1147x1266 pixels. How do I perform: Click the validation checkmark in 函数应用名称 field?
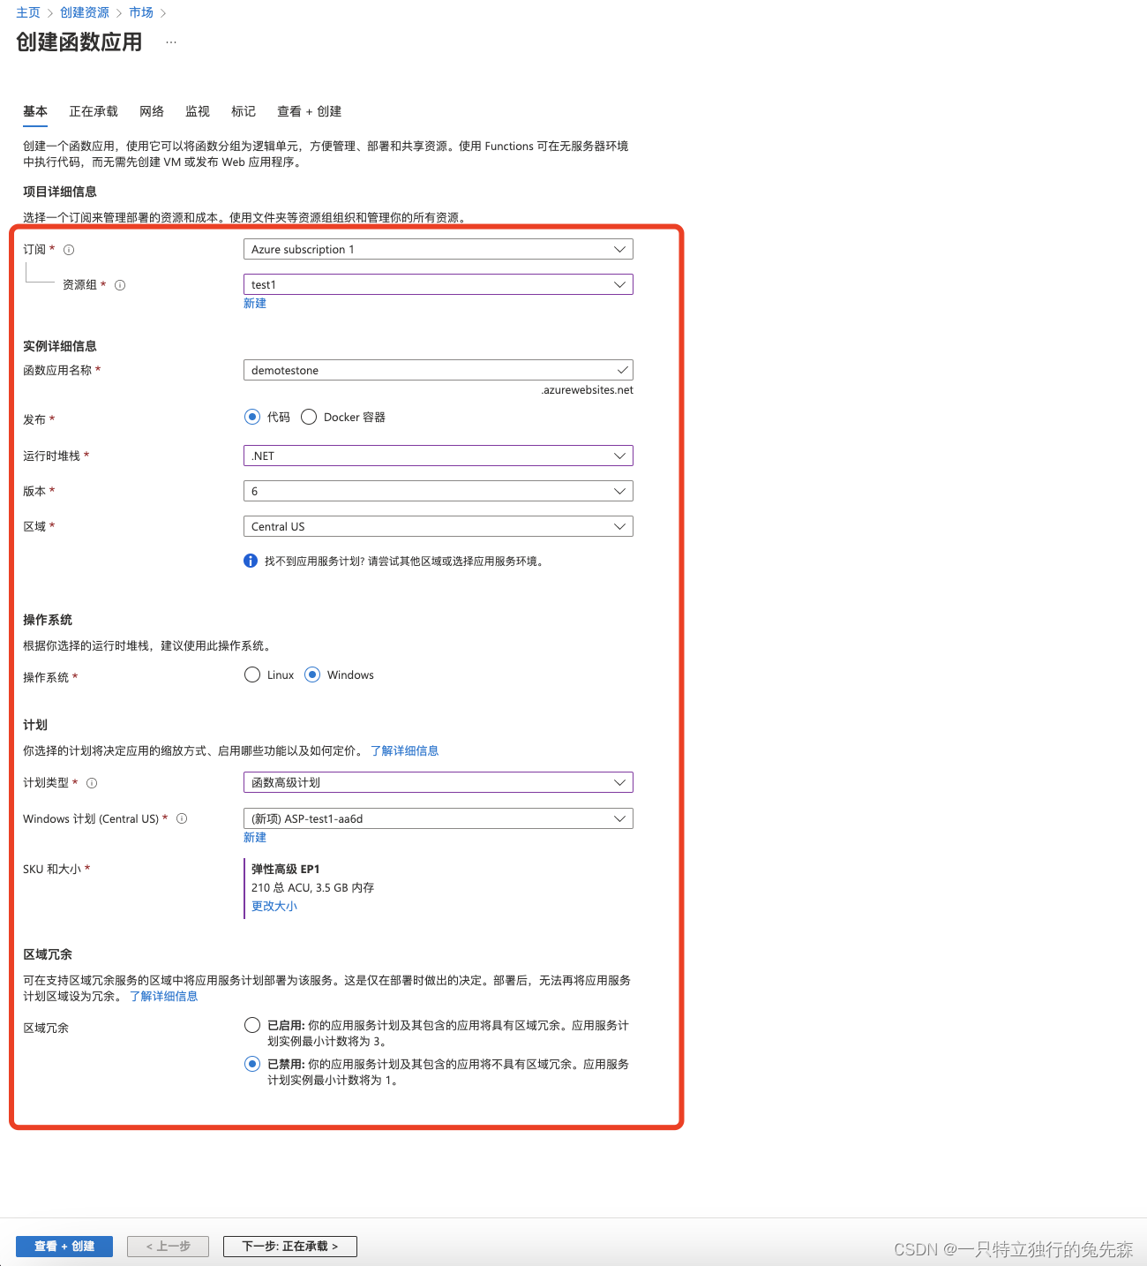(x=622, y=370)
